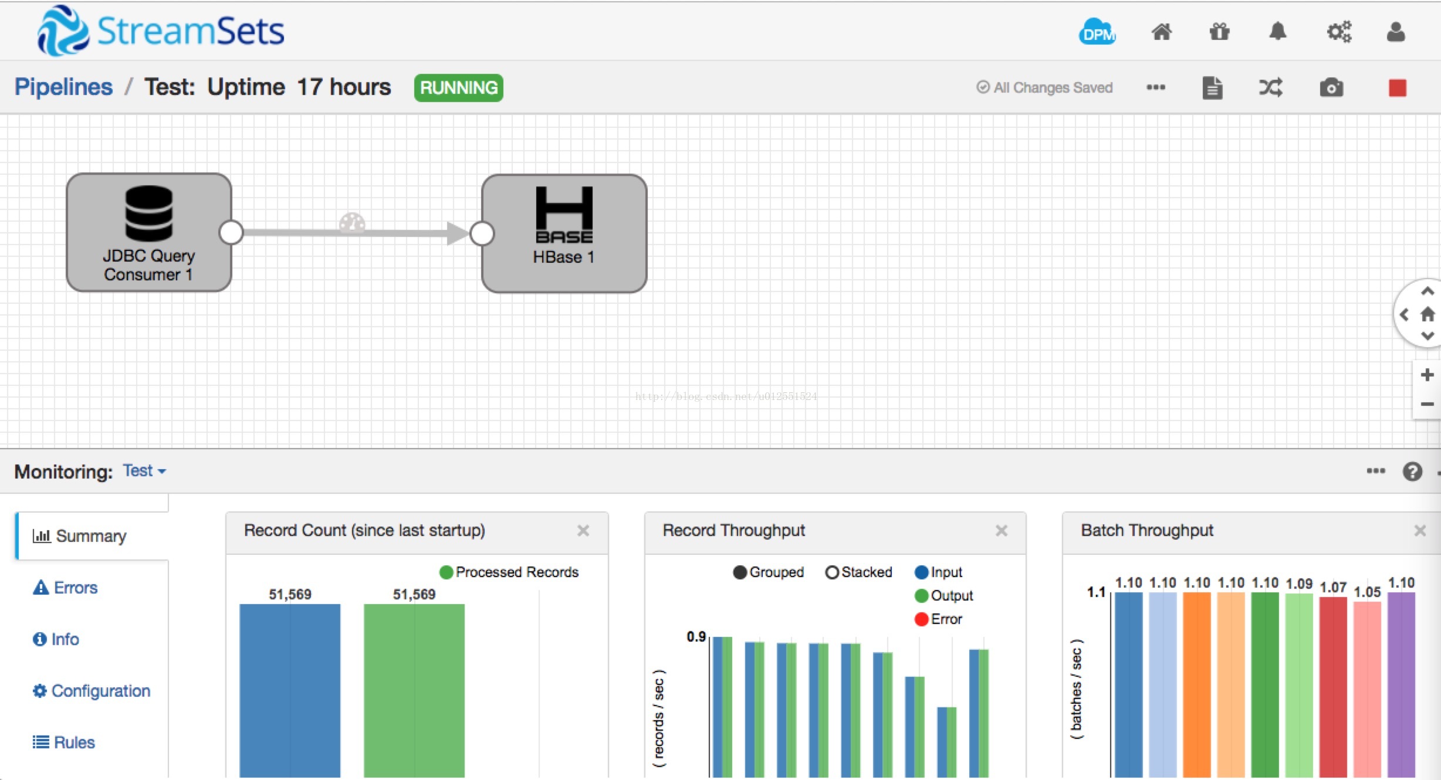Viewport: 1441px width, 780px height.
Task: Switch to the Info tab
Action: (x=56, y=639)
